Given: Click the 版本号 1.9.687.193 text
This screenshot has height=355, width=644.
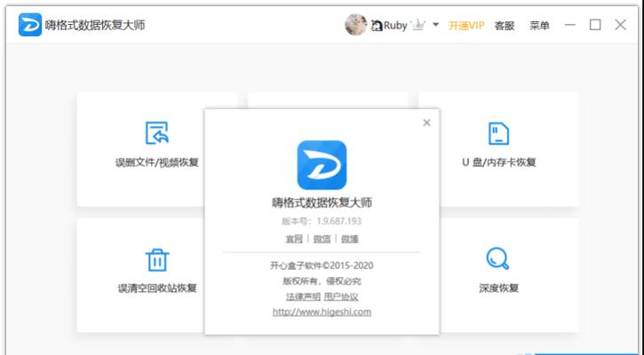Looking at the screenshot, I should pos(322,221).
